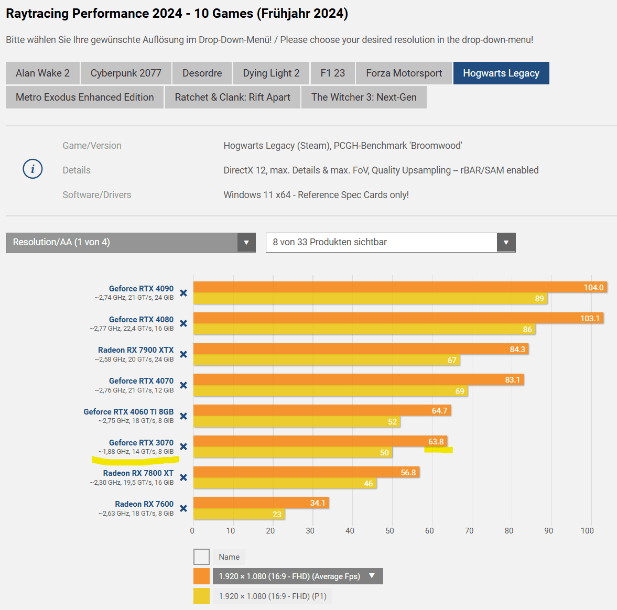The width and height of the screenshot is (617, 610).
Task: Click the Radeon RX 7900 XTX product name
Action: click(x=136, y=350)
